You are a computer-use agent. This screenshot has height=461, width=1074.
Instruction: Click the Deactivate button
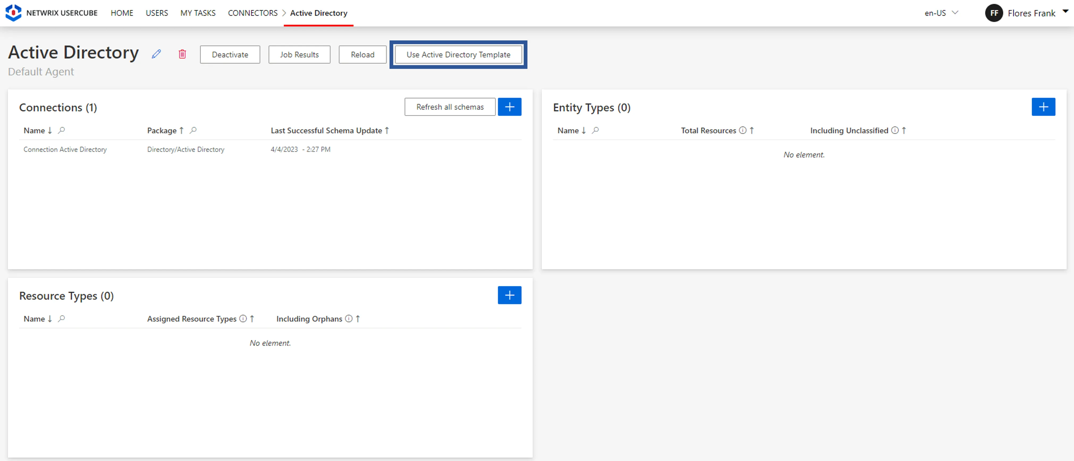click(230, 55)
